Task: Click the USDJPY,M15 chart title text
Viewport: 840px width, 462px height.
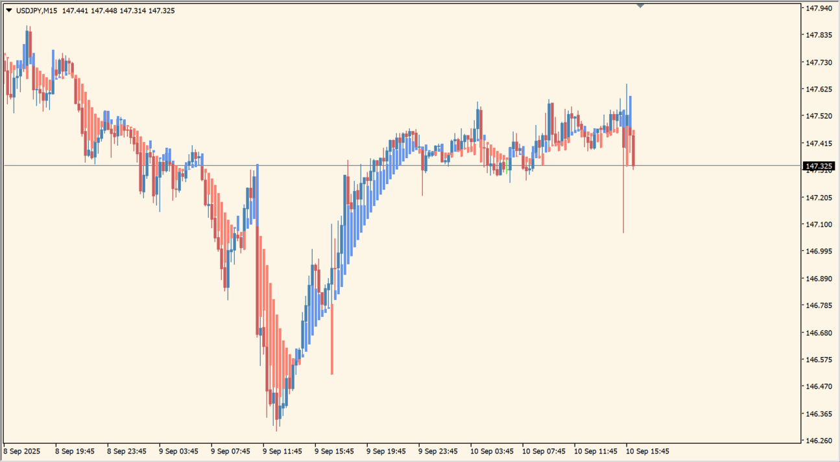Action: pos(36,10)
